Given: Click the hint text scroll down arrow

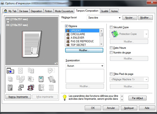Looking at the screenshot, I should point(122,100).
